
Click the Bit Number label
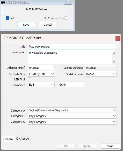(18, 85)
